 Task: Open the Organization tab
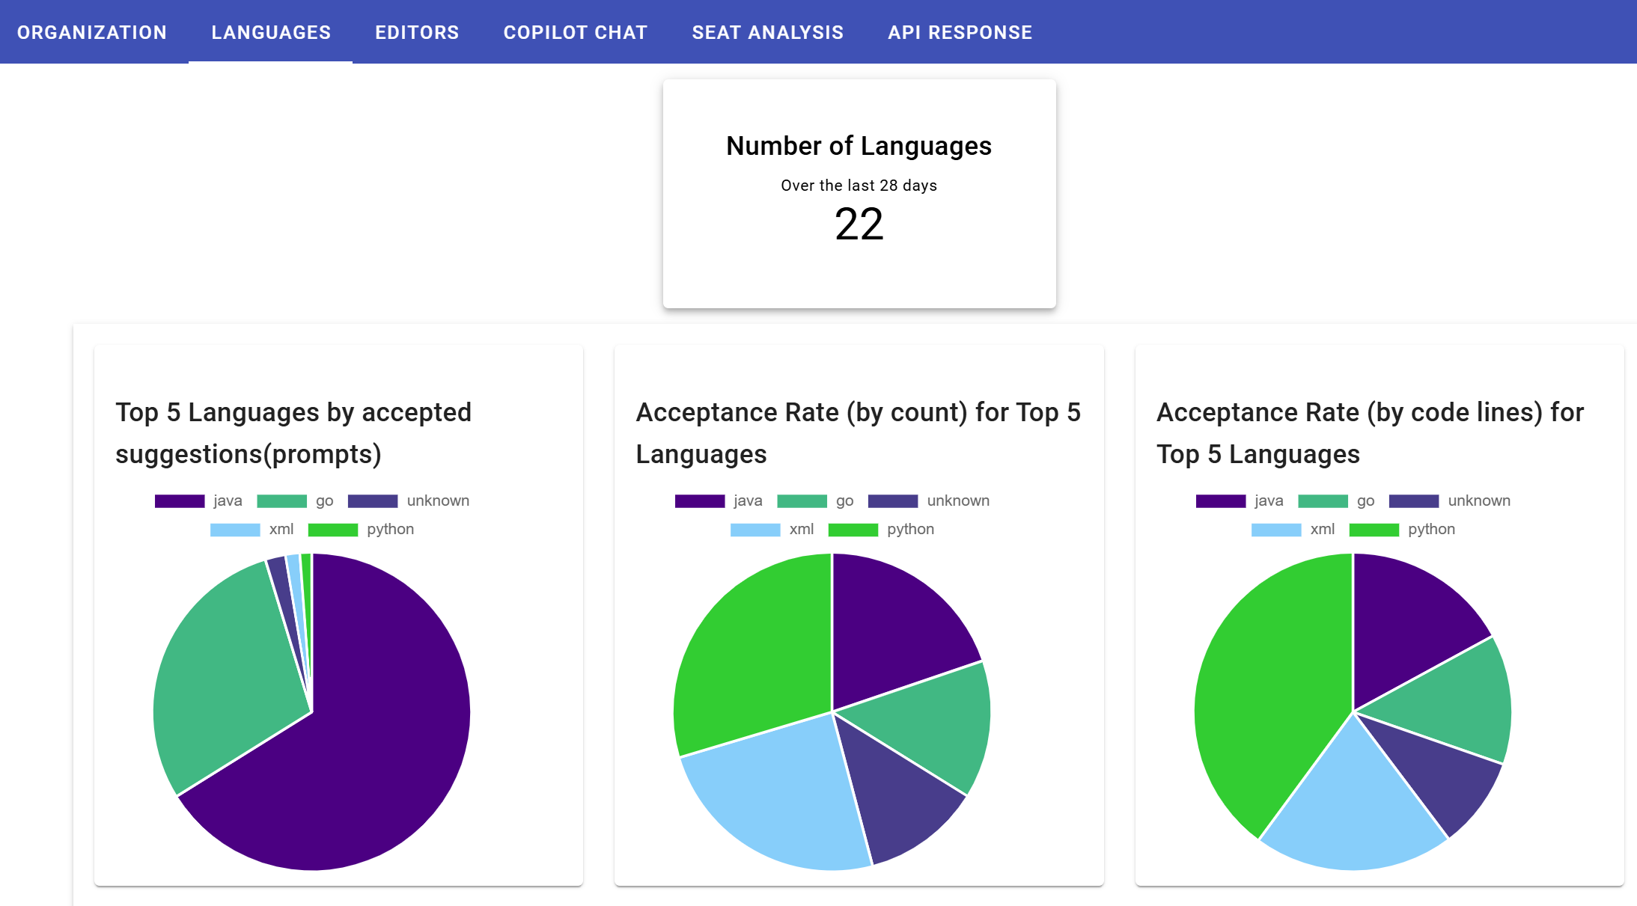tap(92, 32)
